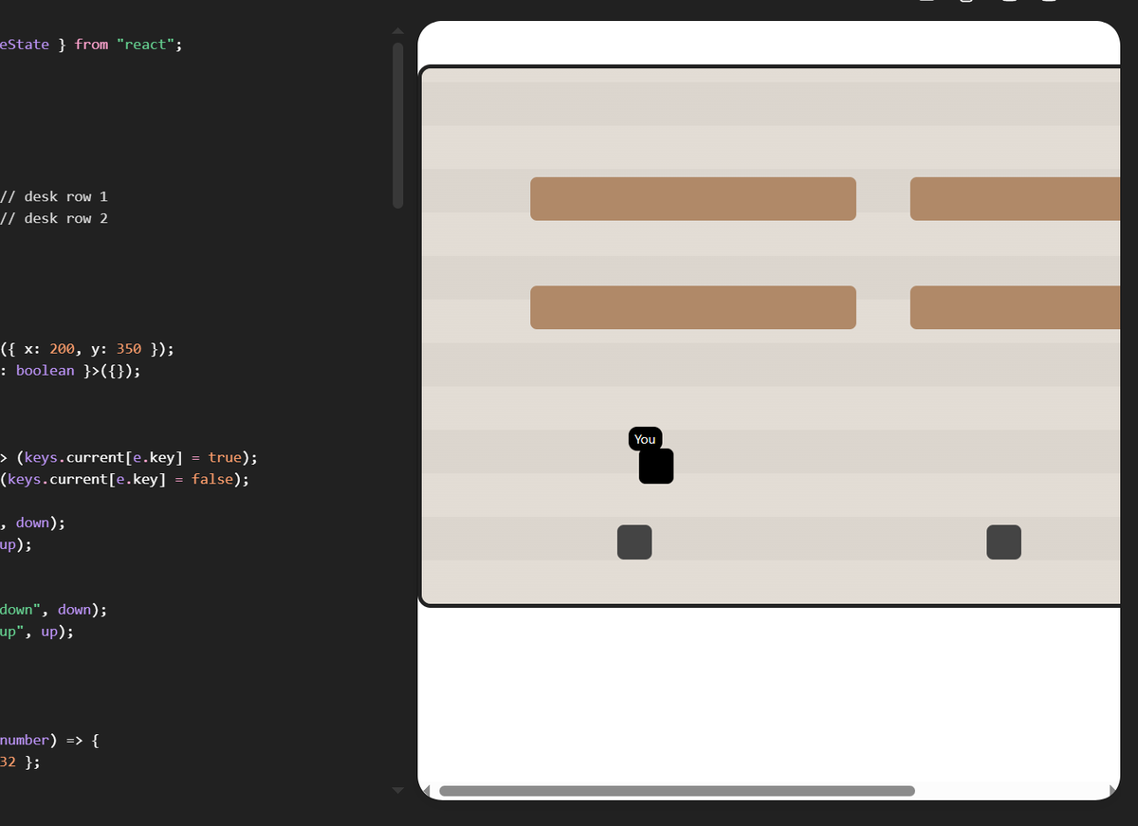This screenshot has height=826, width=1138.
Task: Click the "// desk row 1" comment line
Action: click(x=54, y=196)
